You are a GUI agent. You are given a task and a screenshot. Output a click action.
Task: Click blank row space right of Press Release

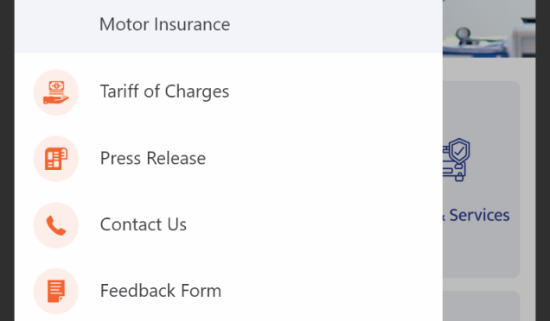pos(323,159)
